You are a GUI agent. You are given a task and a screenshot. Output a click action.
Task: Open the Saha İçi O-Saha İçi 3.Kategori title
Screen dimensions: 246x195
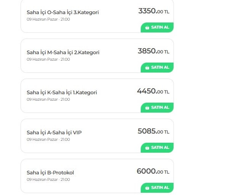pos(63,12)
